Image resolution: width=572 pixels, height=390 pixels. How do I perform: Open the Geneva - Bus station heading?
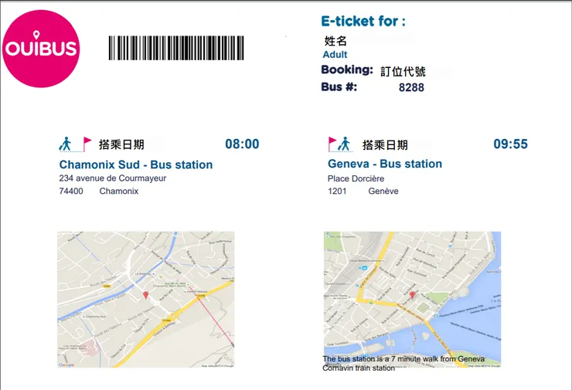[385, 164]
